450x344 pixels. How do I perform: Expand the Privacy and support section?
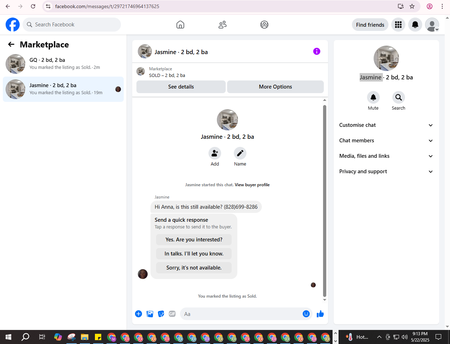tap(386, 171)
